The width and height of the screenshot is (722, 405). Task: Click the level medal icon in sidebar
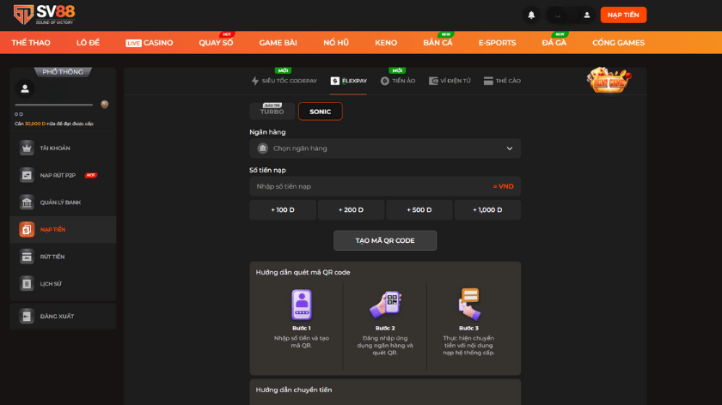(x=105, y=105)
